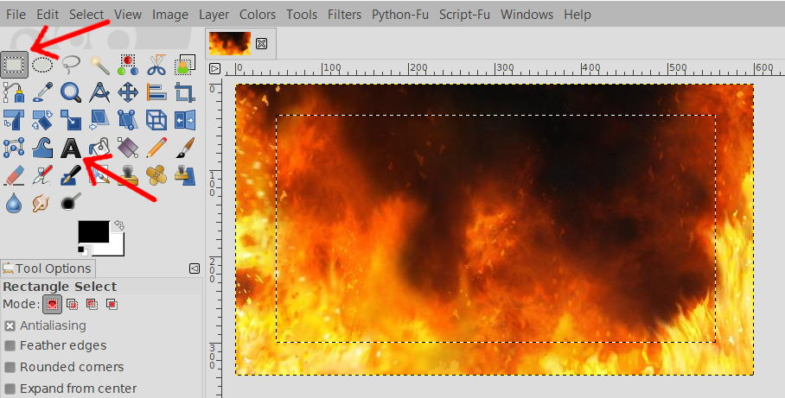Image resolution: width=785 pixels, height=398 pixels.
Task: Open the Colors menu
Action: coord(258,15)
